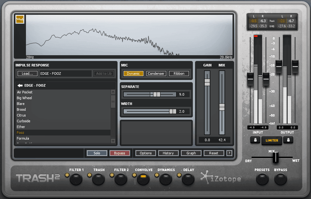The image size is (311, 199).
Task: Toggle Delay module power
Action: click(x=179, y=175)
